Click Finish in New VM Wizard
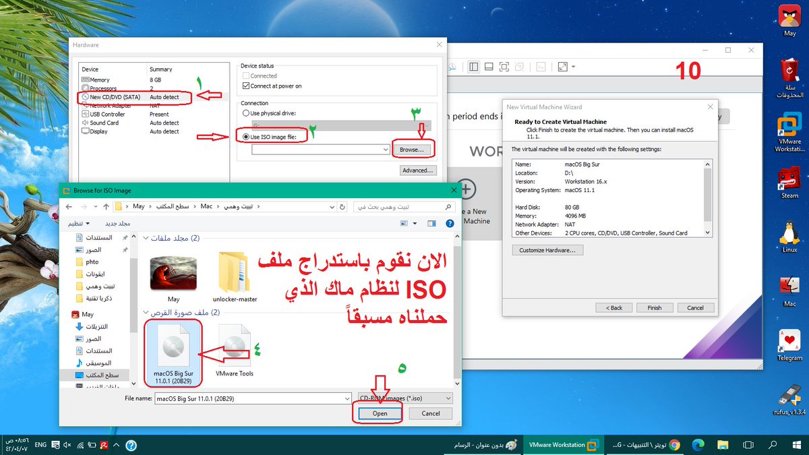This screenshot has height=455, width=809. 654,307
